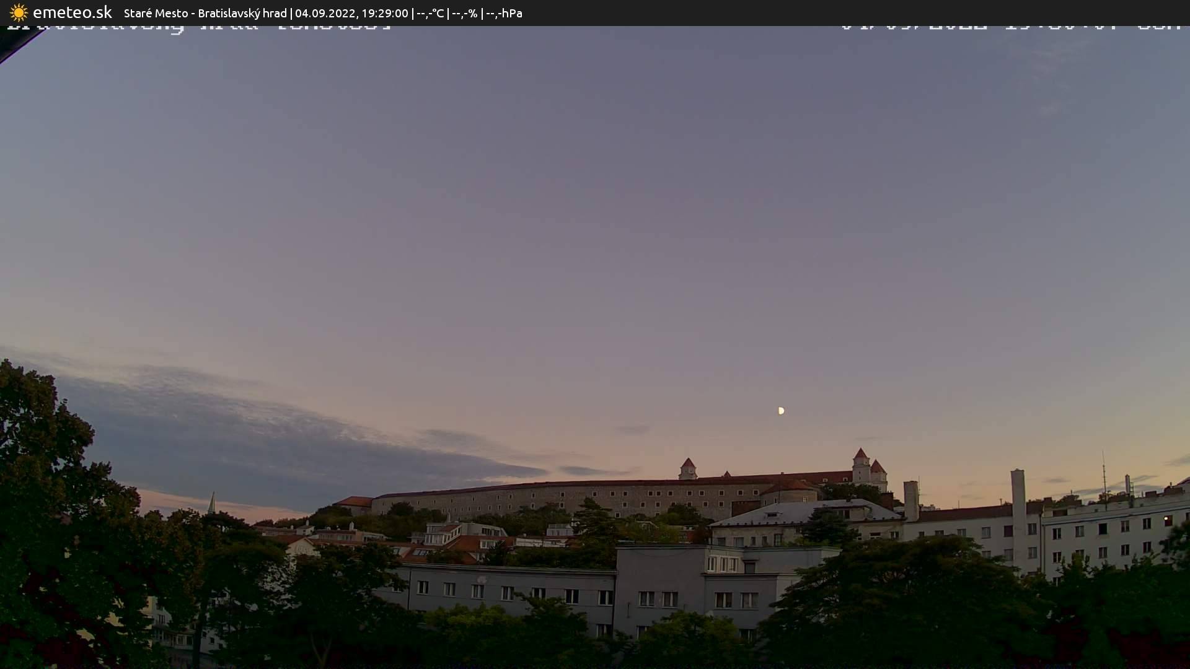
Task: Click the --,-°C temperature reading
Action: (x=430, y=13)
